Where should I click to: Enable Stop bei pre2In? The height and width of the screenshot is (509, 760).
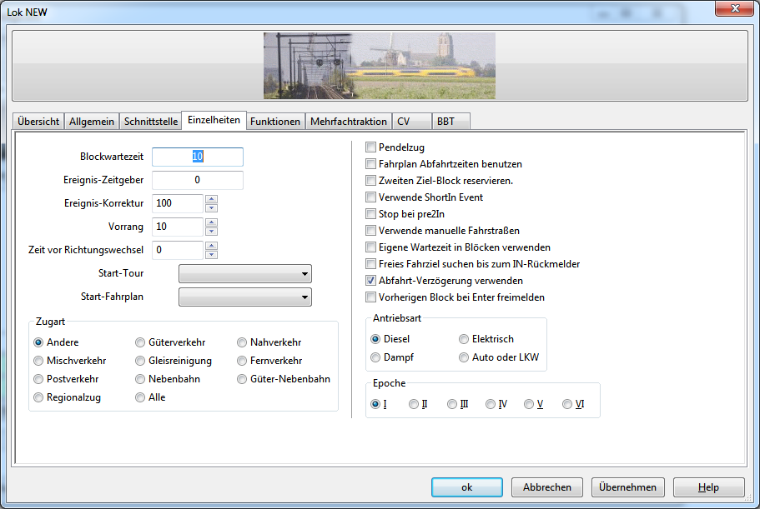tap(371, 214)
